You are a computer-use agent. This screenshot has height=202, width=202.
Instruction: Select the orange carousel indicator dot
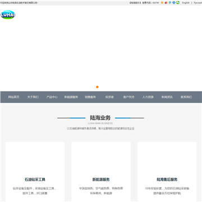click(x=97, y=87)
